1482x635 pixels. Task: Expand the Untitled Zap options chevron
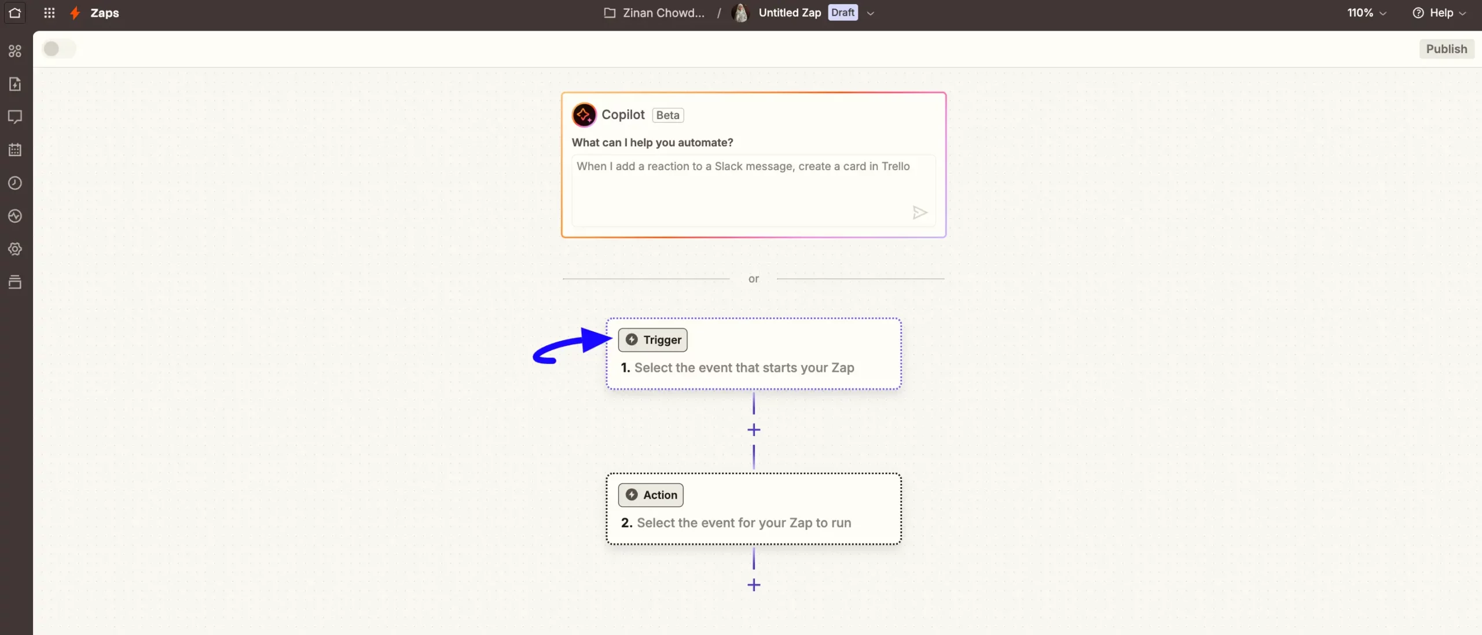(870, 13)
